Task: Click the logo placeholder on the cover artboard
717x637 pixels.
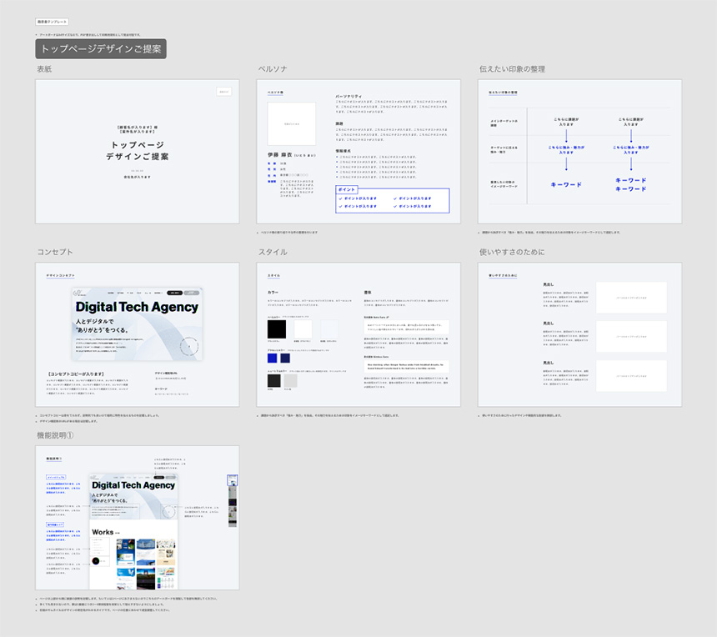Action: (223, 92)
